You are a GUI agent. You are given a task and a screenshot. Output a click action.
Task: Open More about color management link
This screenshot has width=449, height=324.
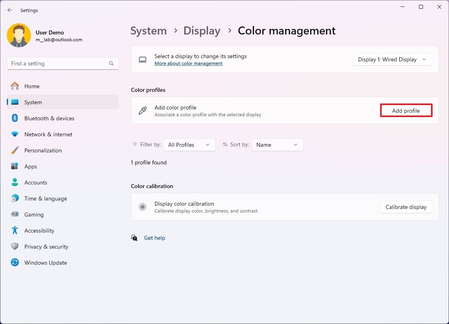(x=188, y=63)
